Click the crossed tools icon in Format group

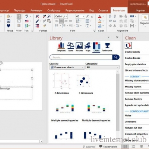pos(37,16)
